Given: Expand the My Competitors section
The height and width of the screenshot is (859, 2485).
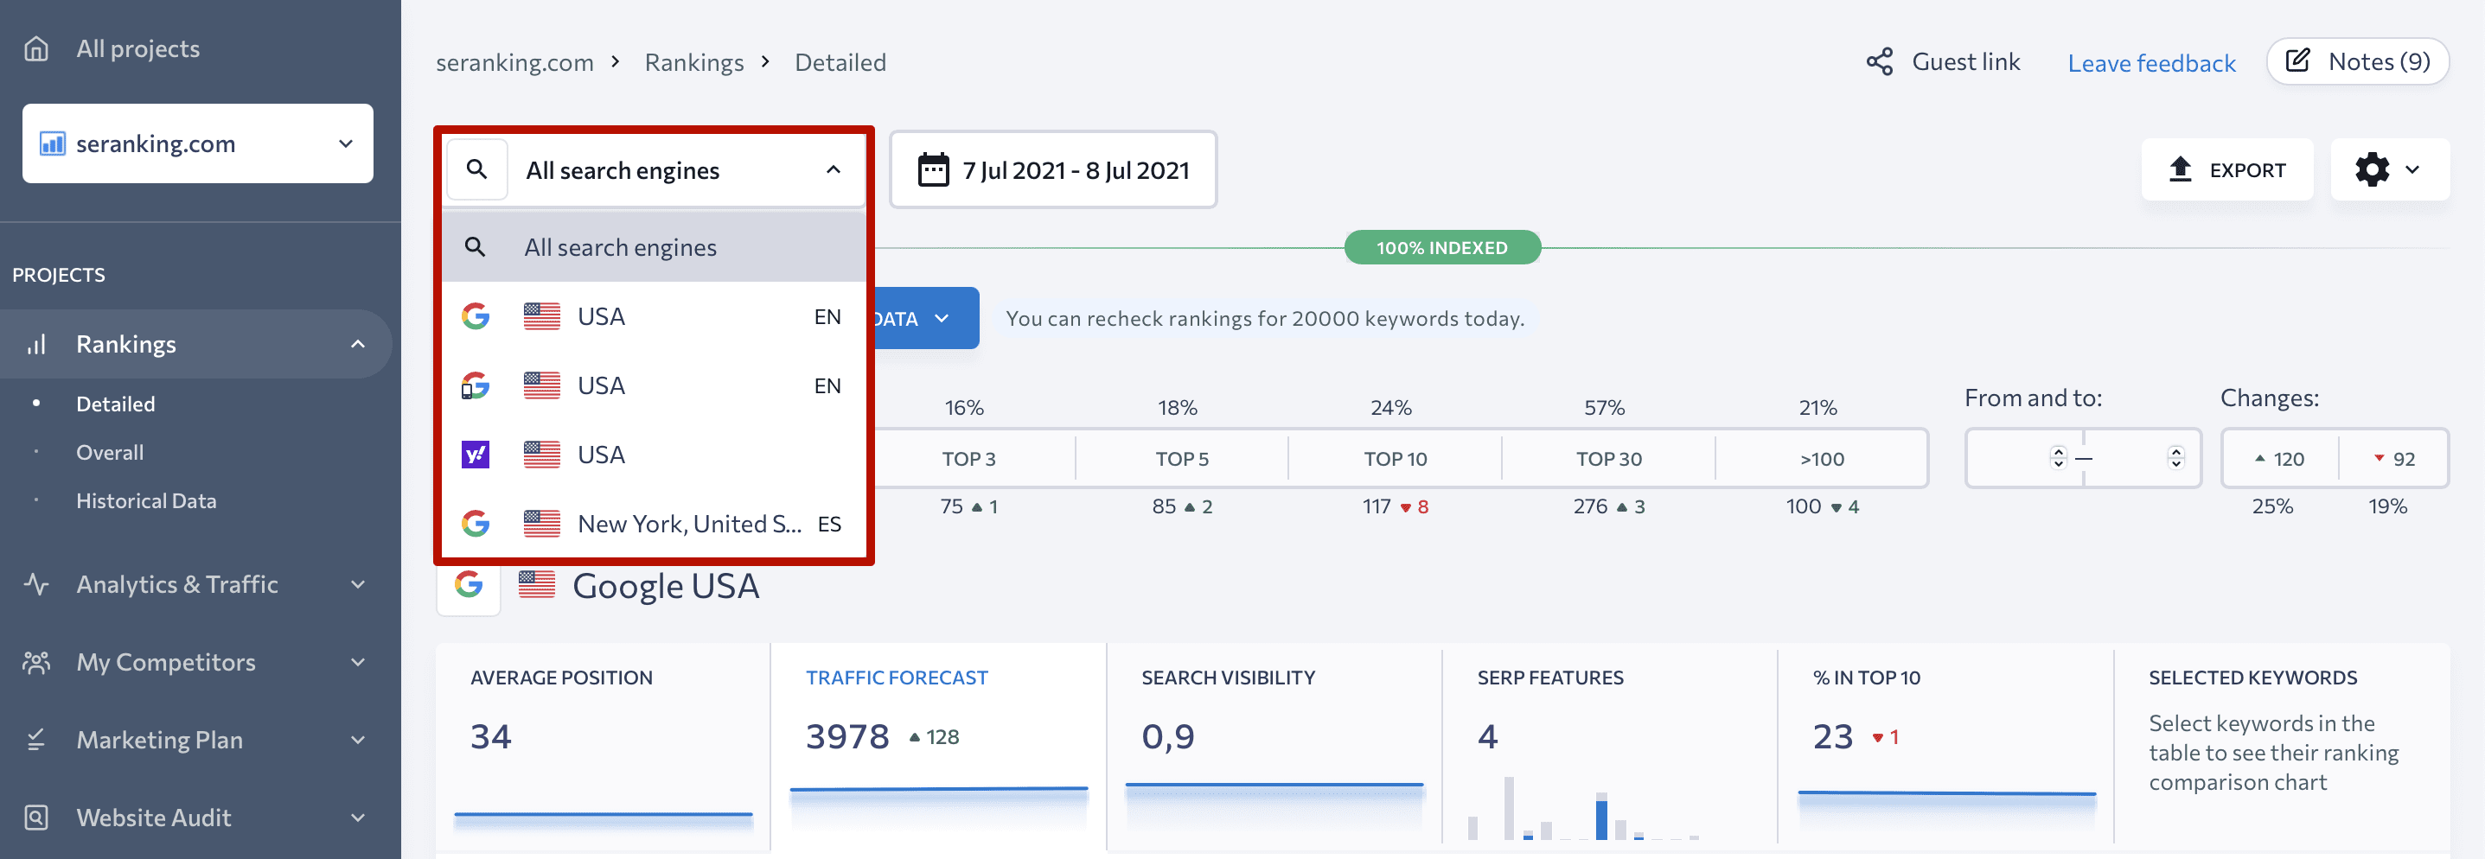Looking at the screenshot, I should tap(358, 662).
